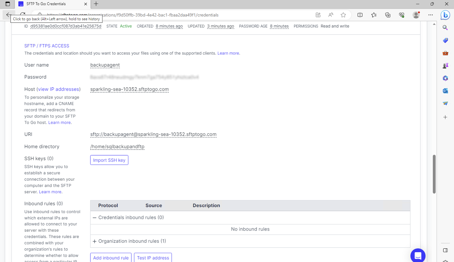
Task: Click the page vertical scrollbar thumb
Action: [434, 174]
